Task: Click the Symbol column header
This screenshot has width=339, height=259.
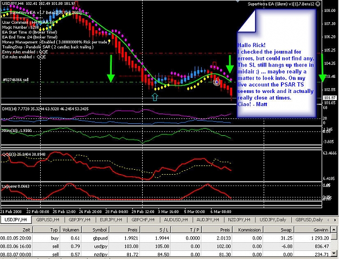Action: pos(95,230)
